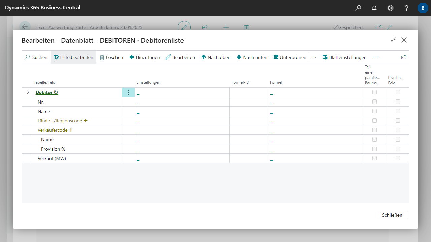Open the settings gear

click(x=391, y=8)
